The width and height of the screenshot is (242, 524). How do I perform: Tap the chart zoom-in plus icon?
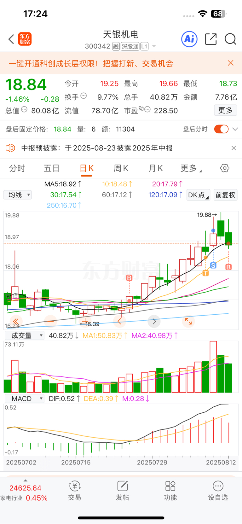coord(85,321)
